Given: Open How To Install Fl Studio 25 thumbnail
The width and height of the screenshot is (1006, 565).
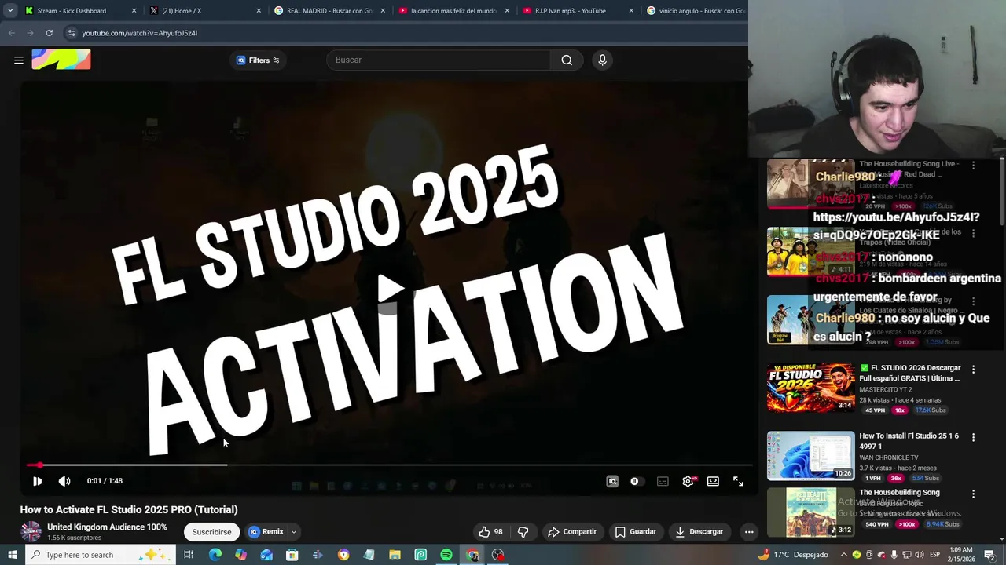Looking at the screenshot, I should (810, 455).
